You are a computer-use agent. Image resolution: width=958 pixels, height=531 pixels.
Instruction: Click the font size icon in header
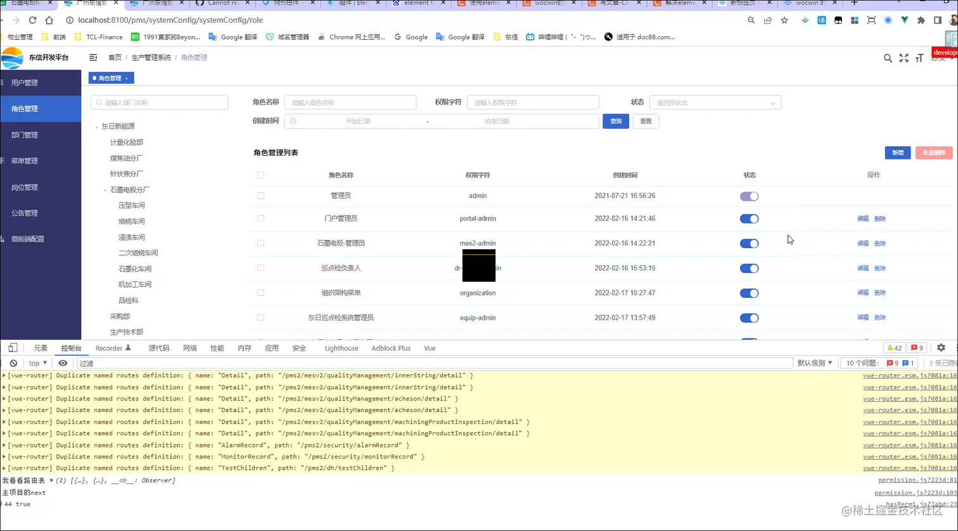click(x=919, y=58)
